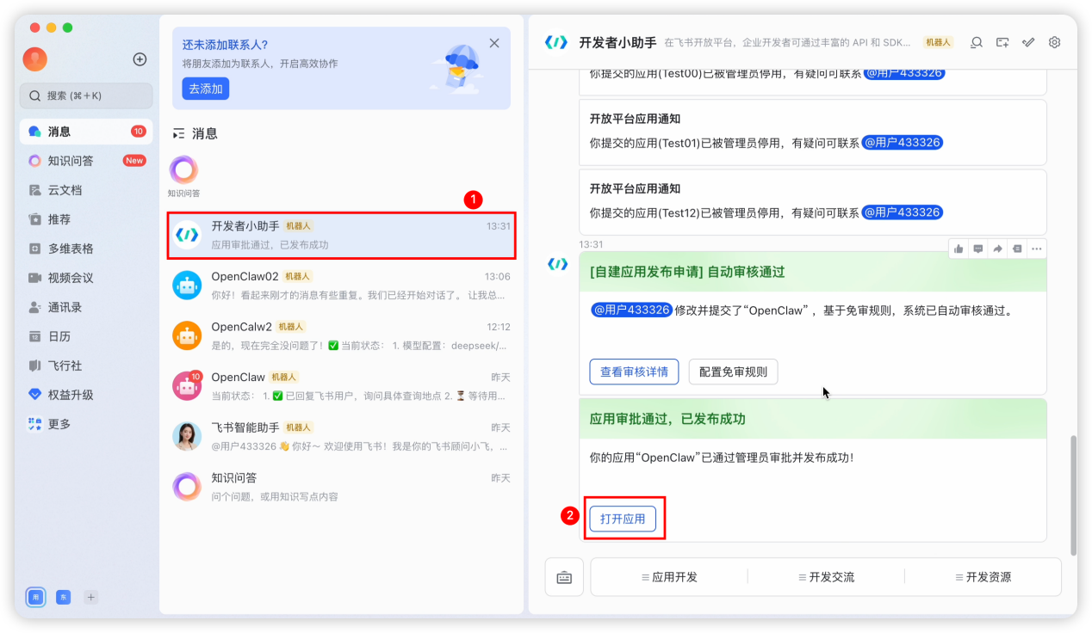Open the 开发资源 bot menu
The height and width of the screenshot is (633, 1092).
[982, 576]
